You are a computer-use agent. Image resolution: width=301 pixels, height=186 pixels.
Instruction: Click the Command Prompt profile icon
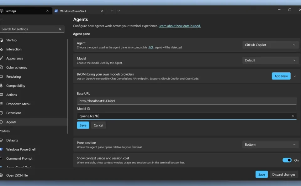[1, 158]
